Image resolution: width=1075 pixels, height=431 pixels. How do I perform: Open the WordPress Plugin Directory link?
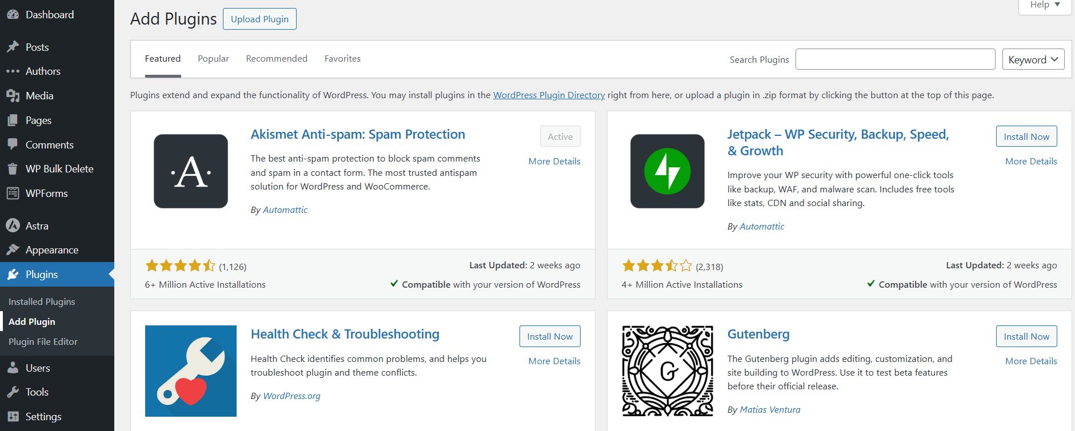549,95
